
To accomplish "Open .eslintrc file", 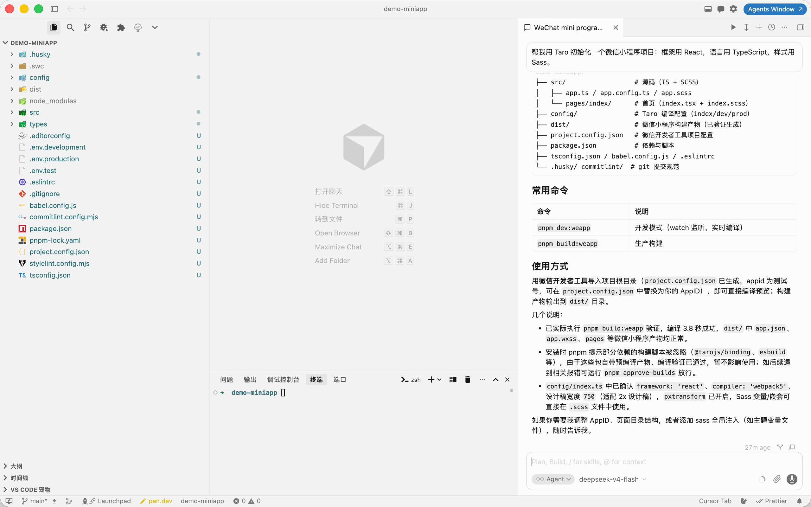I will [104, 182].
